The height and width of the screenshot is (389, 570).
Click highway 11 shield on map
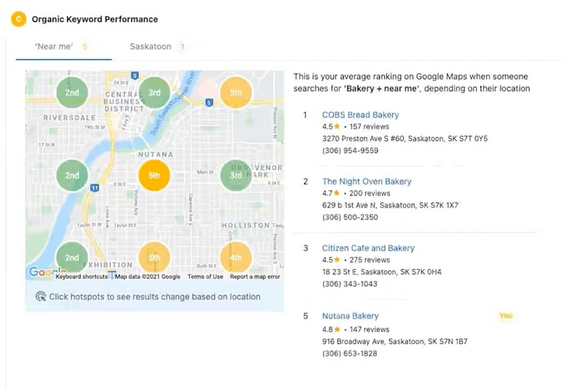[94, 188]
